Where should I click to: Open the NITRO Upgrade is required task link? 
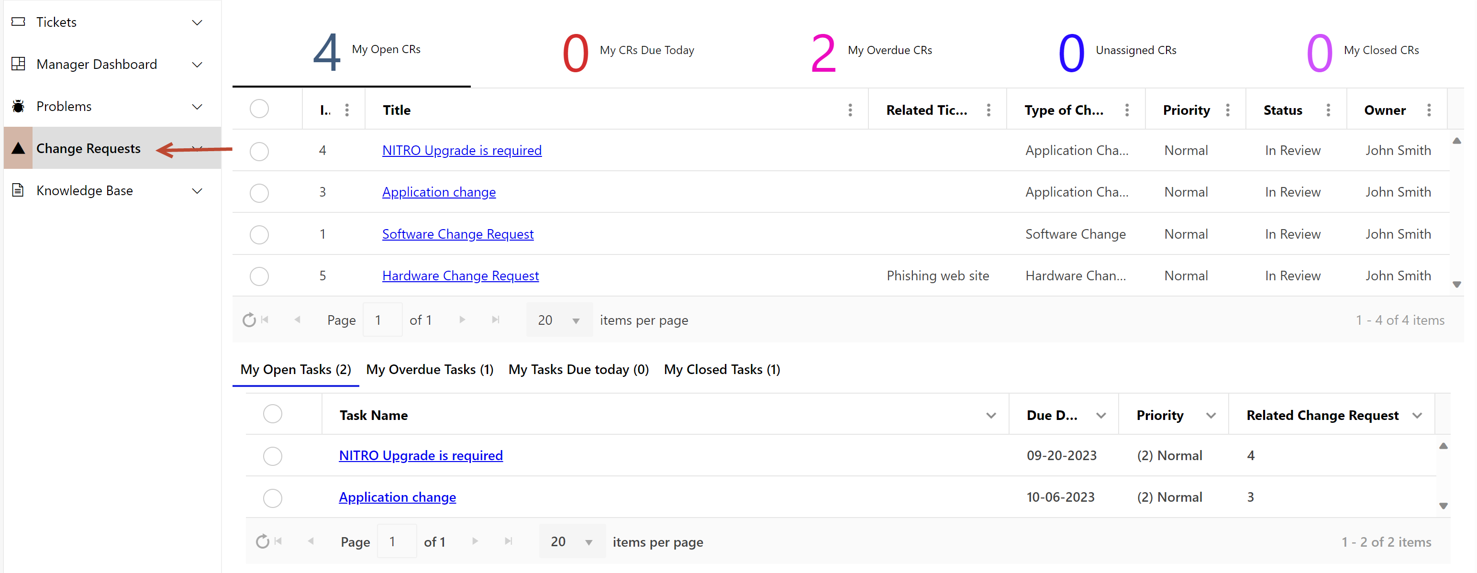[x=420, y=455]
